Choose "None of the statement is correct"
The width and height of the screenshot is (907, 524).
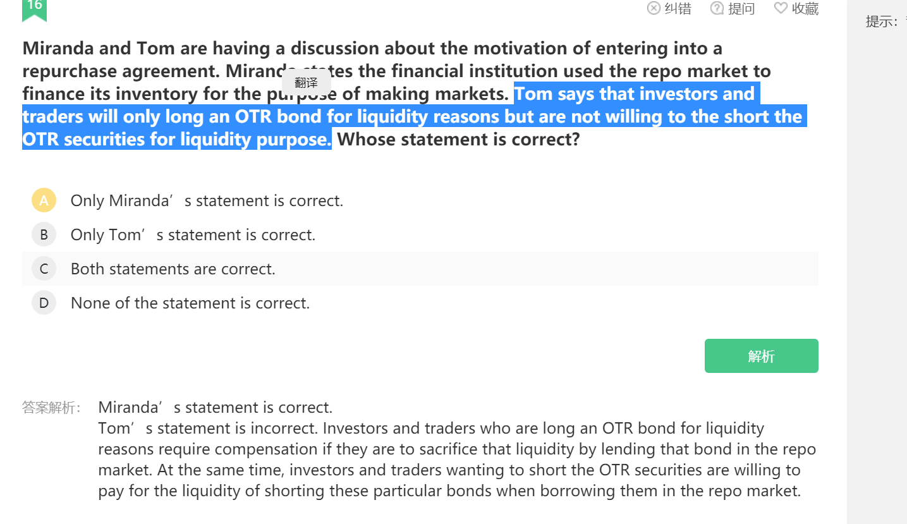click(190, 303)
